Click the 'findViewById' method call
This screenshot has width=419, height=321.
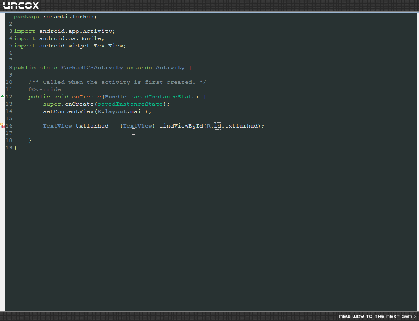(181, 126)
